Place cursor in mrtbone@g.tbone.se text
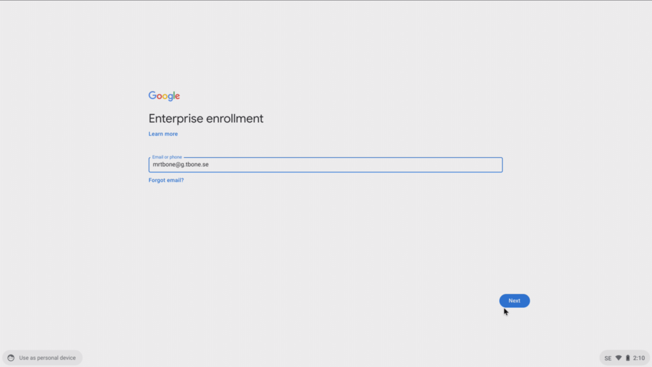Screen dimensions: 652x367 180,164
